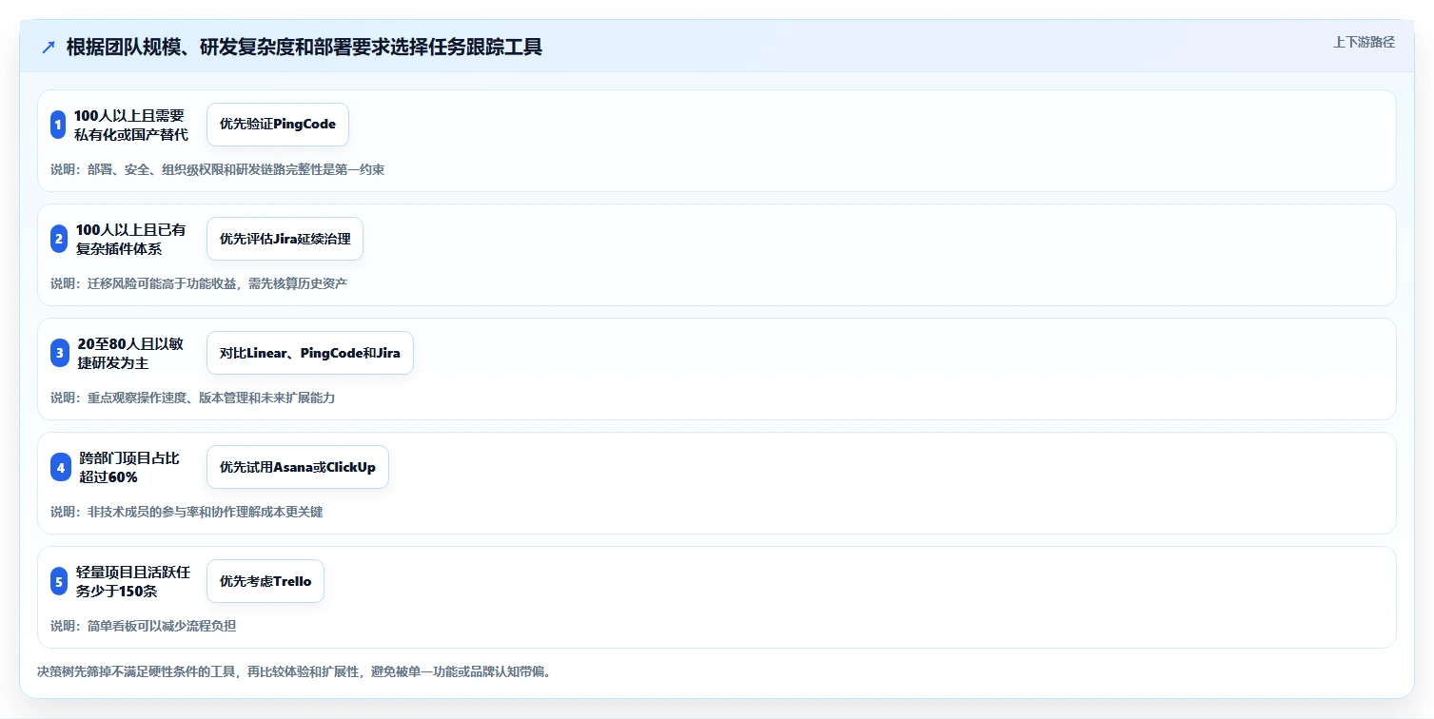Click the note 迁移风险可能高于功能收益

pos(199,283)
